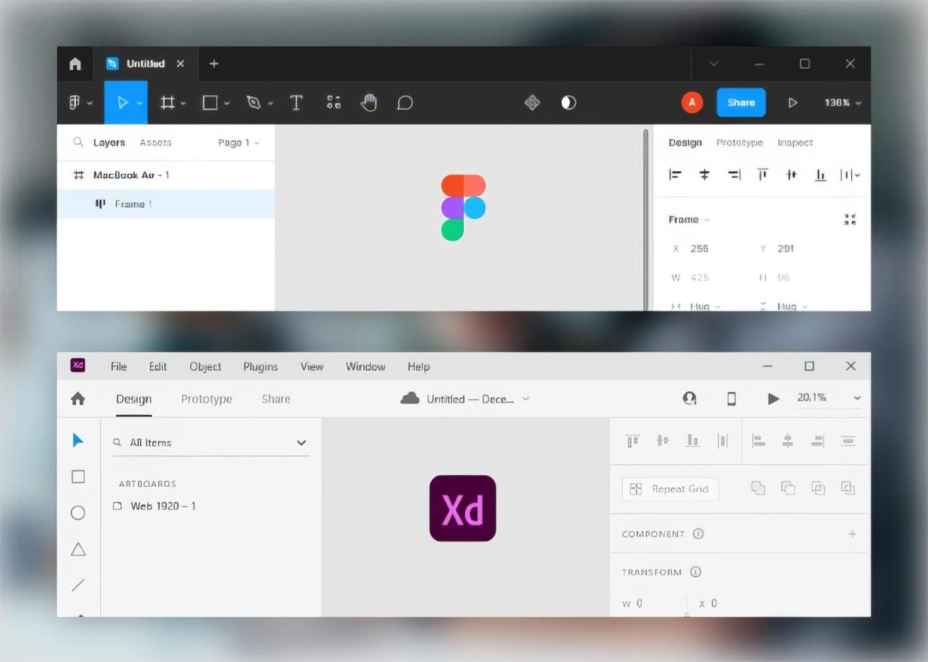Click the XD desktop preview play button

coord(774,398)
